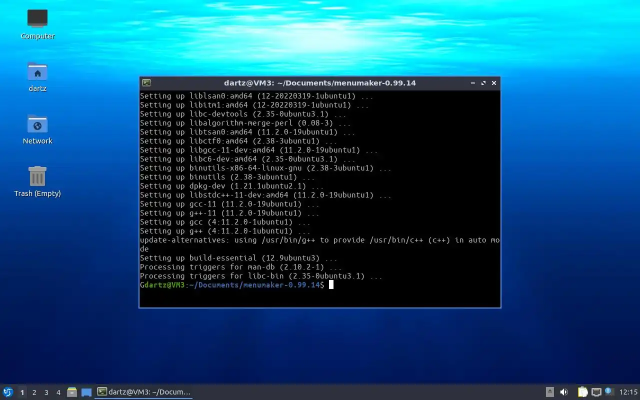
Task: Minimize the terminal window
Action: (x=473, y=83)
